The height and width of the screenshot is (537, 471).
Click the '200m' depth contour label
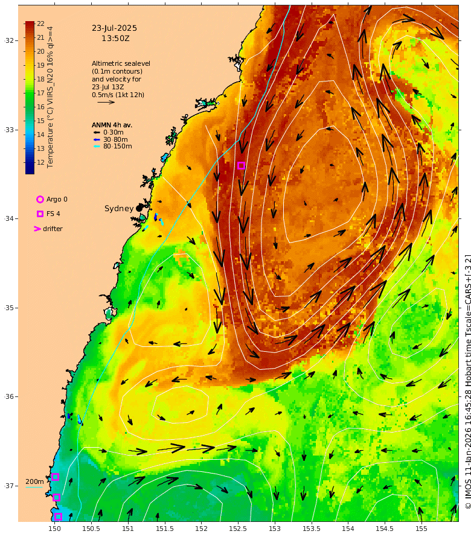click(34, 481)
